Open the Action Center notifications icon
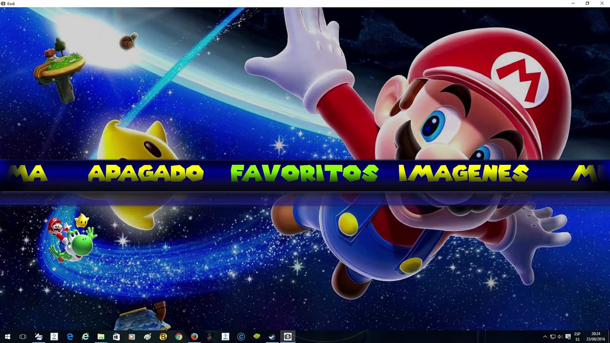The height and width of the screenshot is (343, 610). (568, 337)
